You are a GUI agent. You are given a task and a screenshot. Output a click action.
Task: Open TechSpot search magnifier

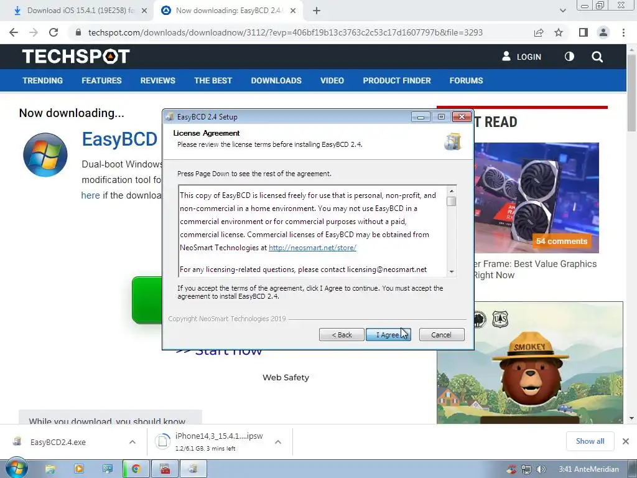pyautogui.click(x=597, y=57)
